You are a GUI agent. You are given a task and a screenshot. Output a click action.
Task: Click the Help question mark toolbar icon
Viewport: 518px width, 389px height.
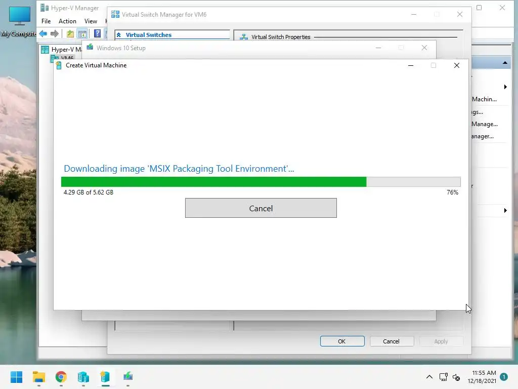(97, 33)
